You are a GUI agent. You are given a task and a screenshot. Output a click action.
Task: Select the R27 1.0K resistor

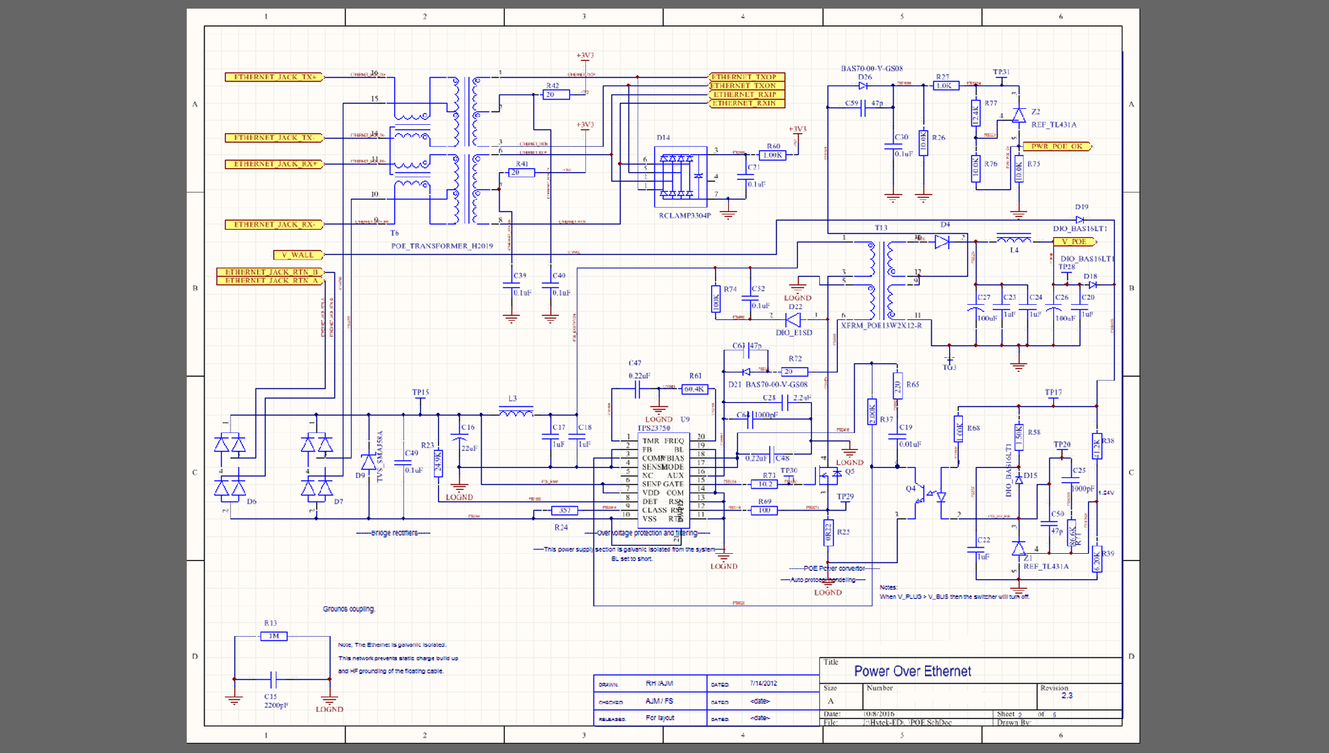946,86
